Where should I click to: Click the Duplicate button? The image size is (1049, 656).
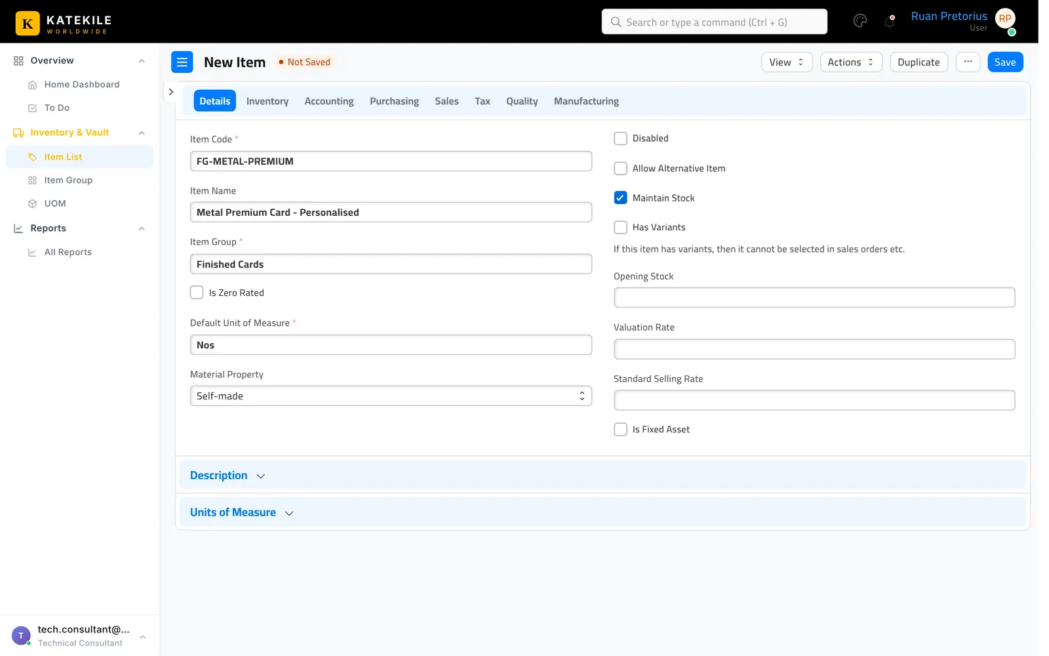[x=918, y=62]
